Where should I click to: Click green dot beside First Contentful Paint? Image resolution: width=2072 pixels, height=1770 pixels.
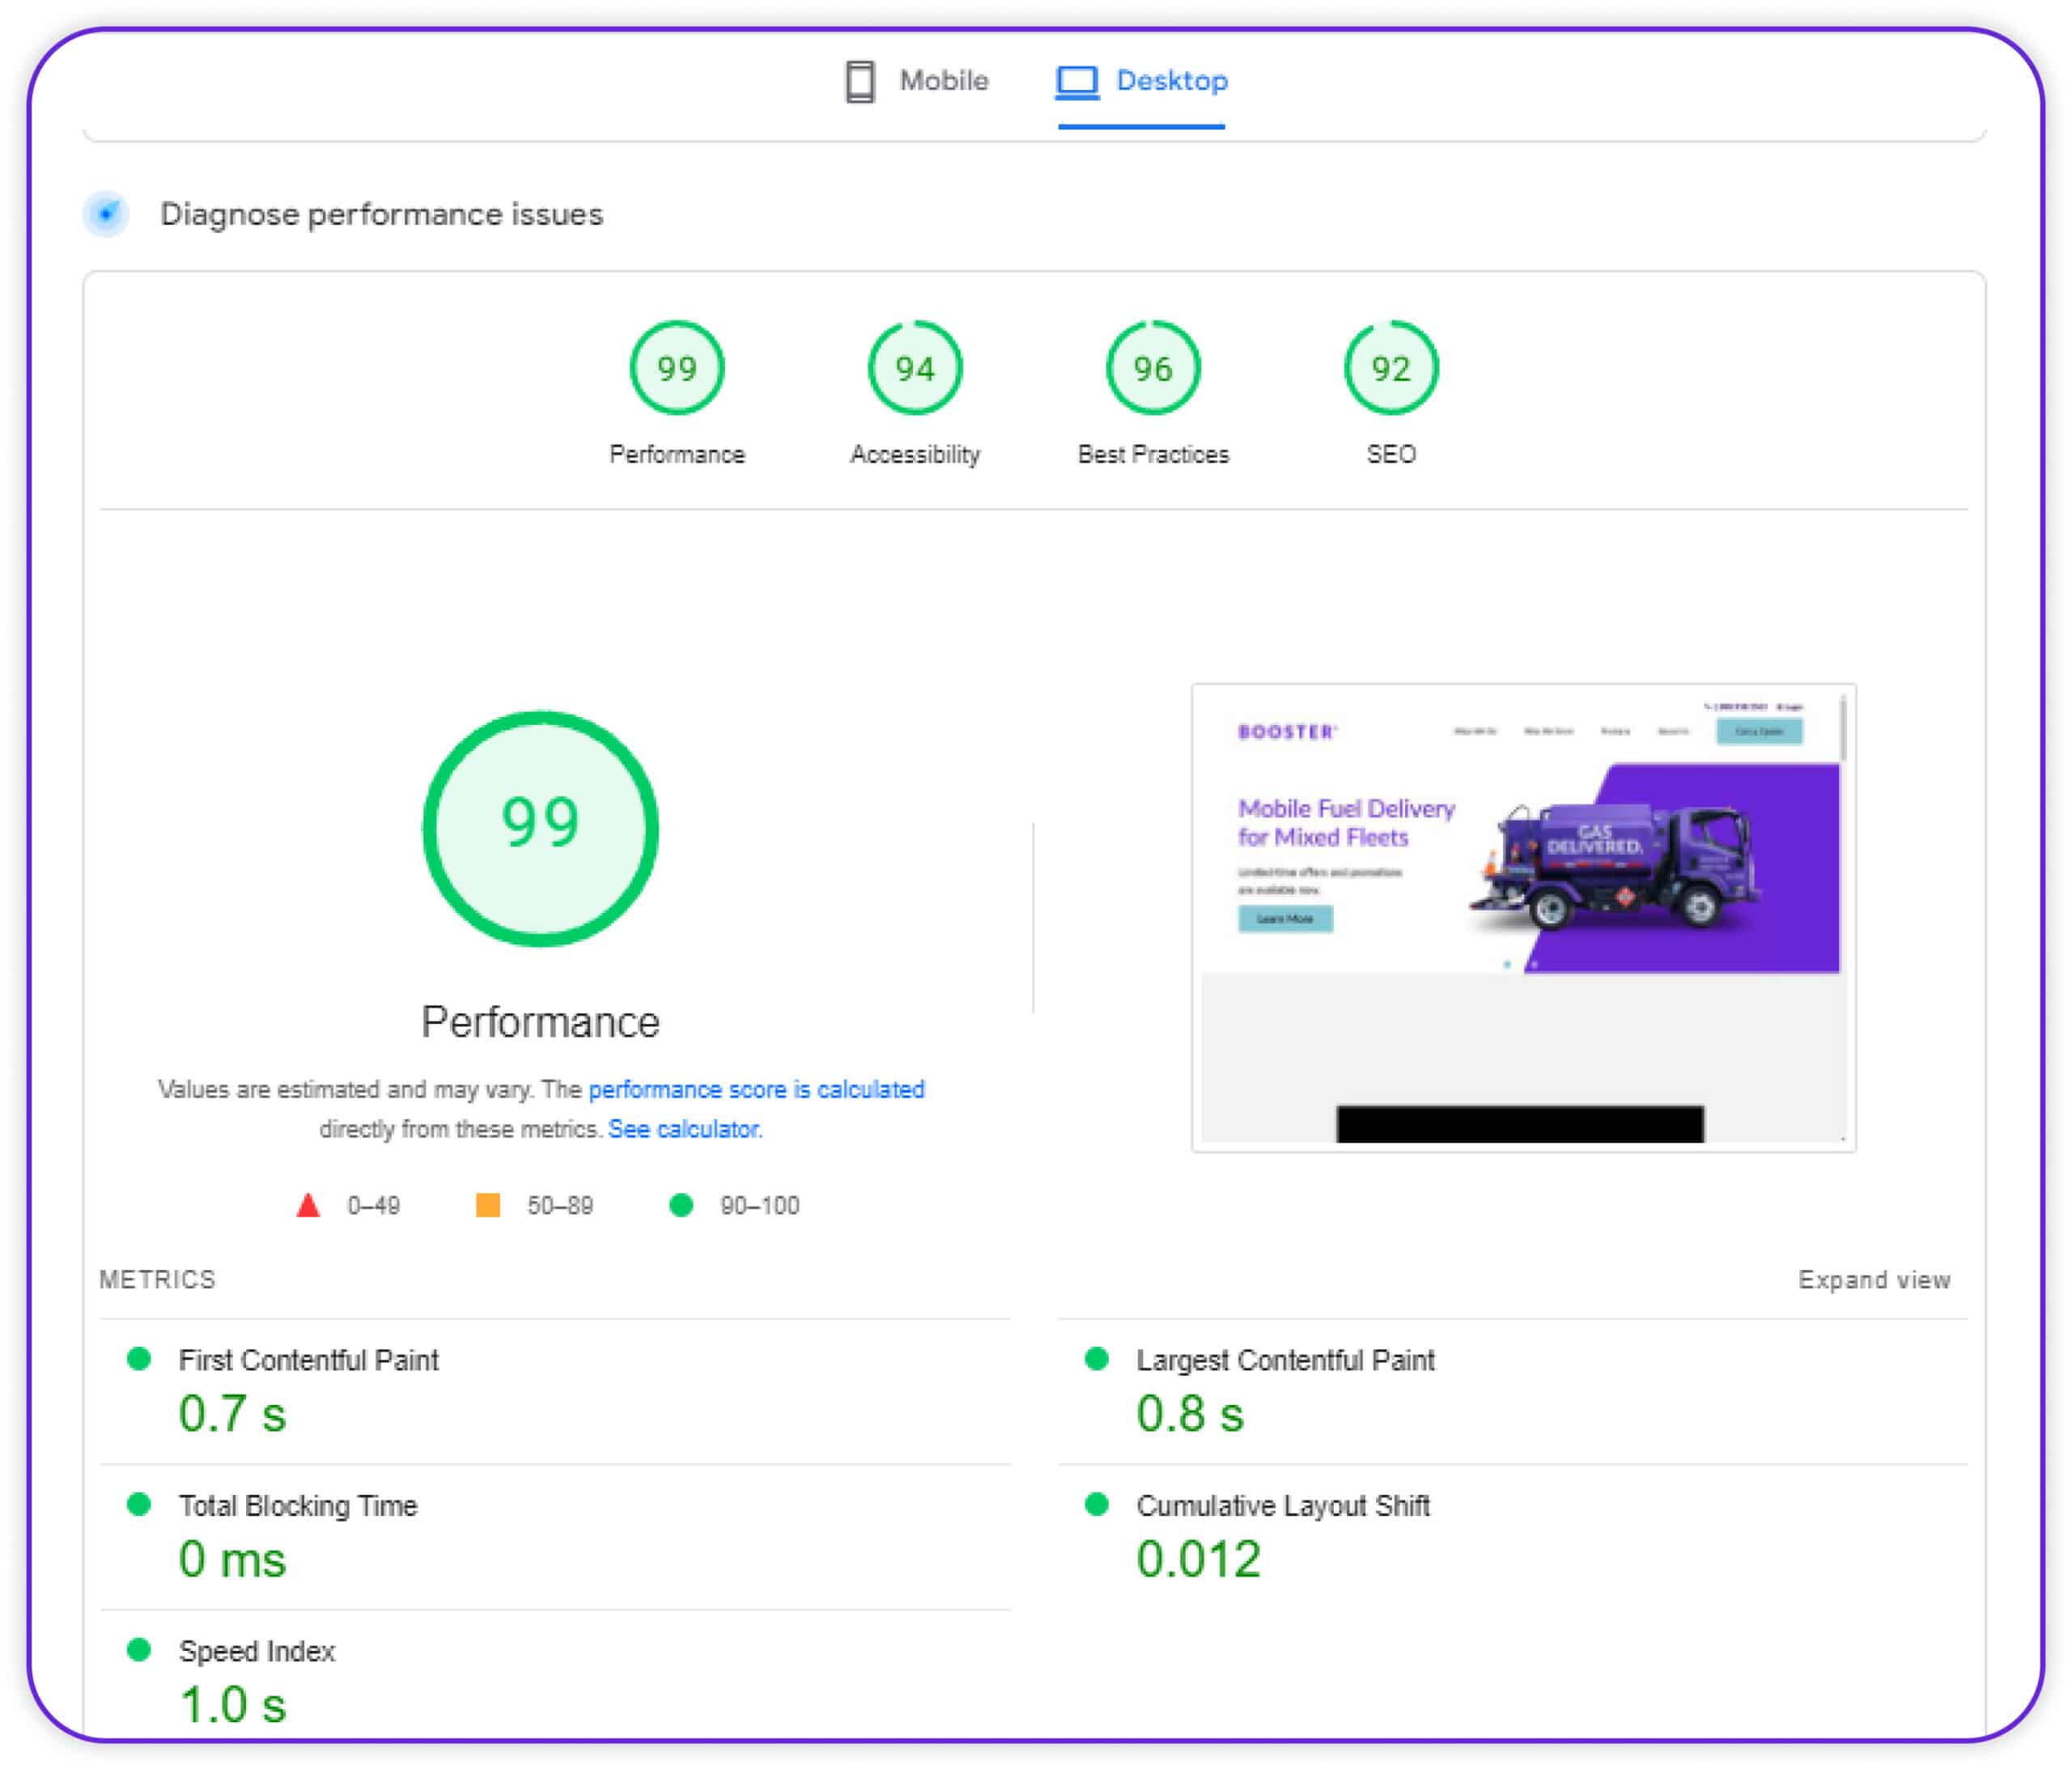coord(139,1358)
